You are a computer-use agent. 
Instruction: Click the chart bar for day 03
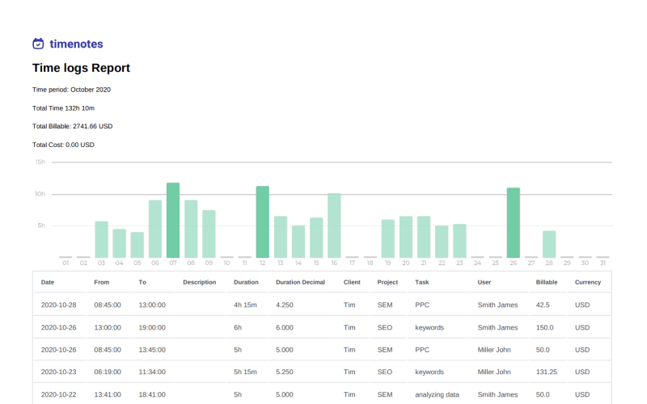coord(102,240)
